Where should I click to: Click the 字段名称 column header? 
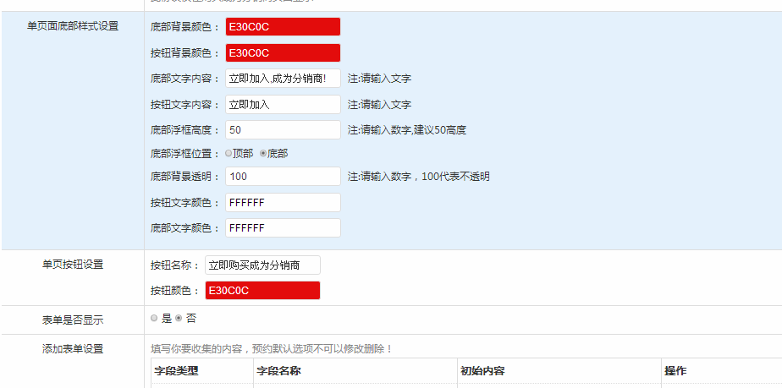pyautogui.click(x=278, y=371)
